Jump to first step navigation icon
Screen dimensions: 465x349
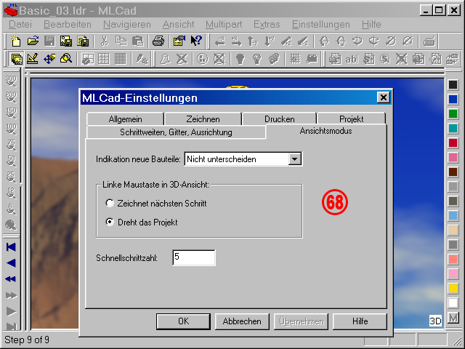[x=12, y=247]
